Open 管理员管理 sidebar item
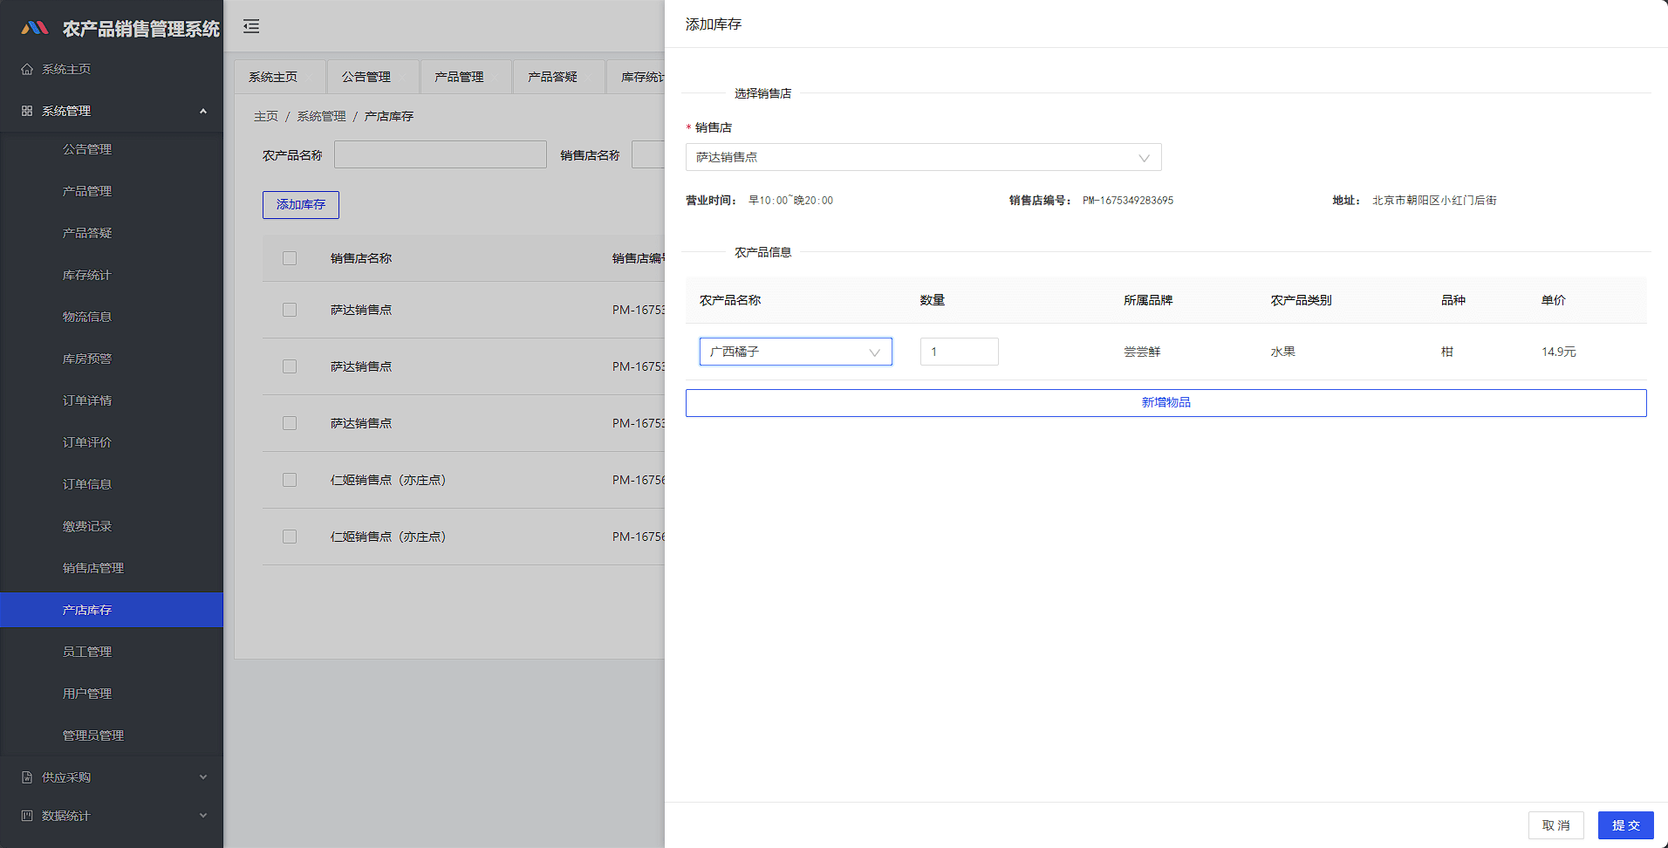The image size is (1668, 848). [x=112, y=735]
